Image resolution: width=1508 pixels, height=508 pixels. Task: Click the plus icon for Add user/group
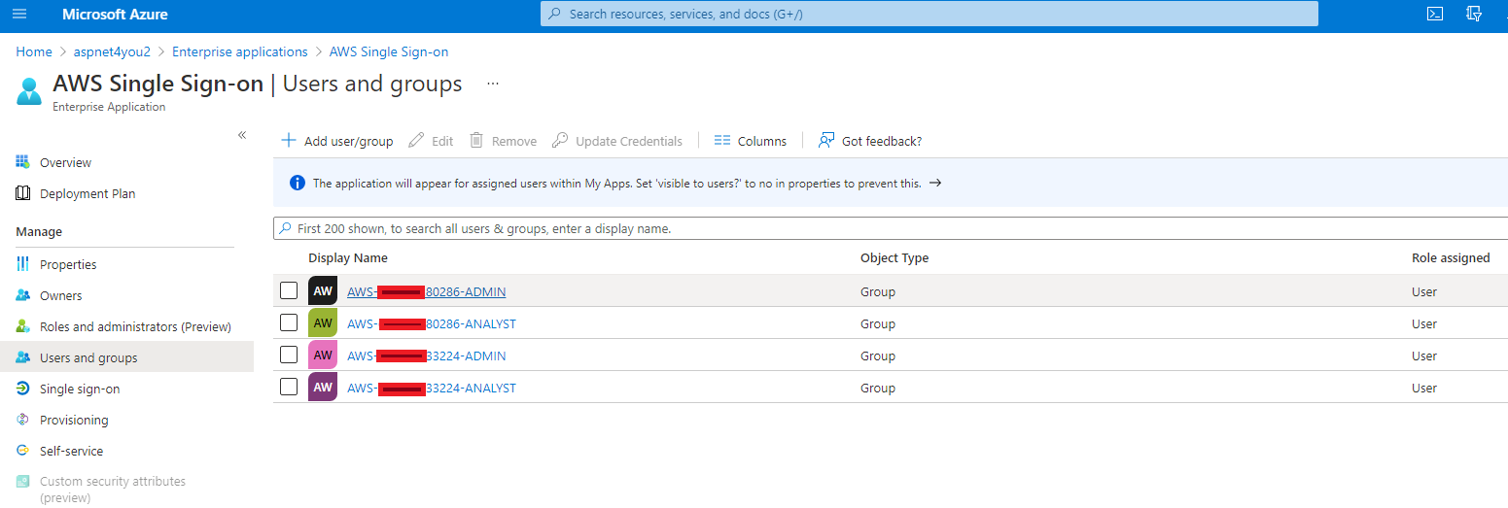click(x=289, y=140)
